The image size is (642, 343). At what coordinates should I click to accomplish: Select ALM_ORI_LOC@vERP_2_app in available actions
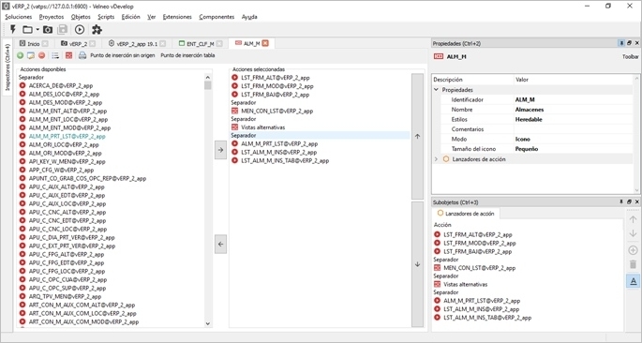tap(64, 144)
